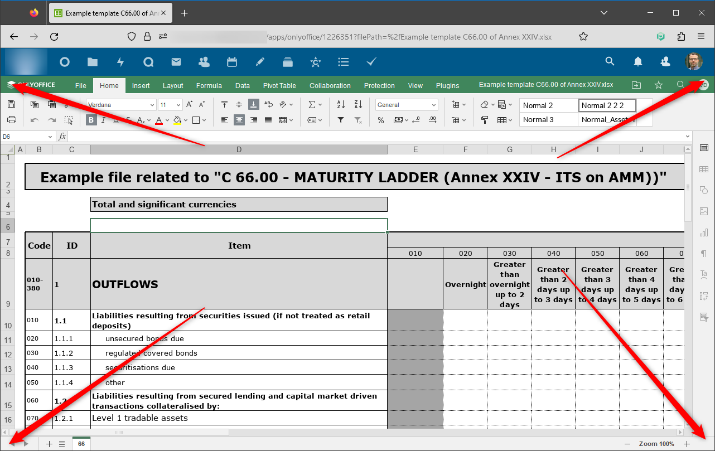Click the Decrease decimal icon
Viewport: 715px width, 451px height.
417,120
